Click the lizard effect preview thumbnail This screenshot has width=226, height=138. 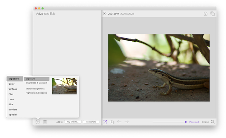[x=64, y=86]
